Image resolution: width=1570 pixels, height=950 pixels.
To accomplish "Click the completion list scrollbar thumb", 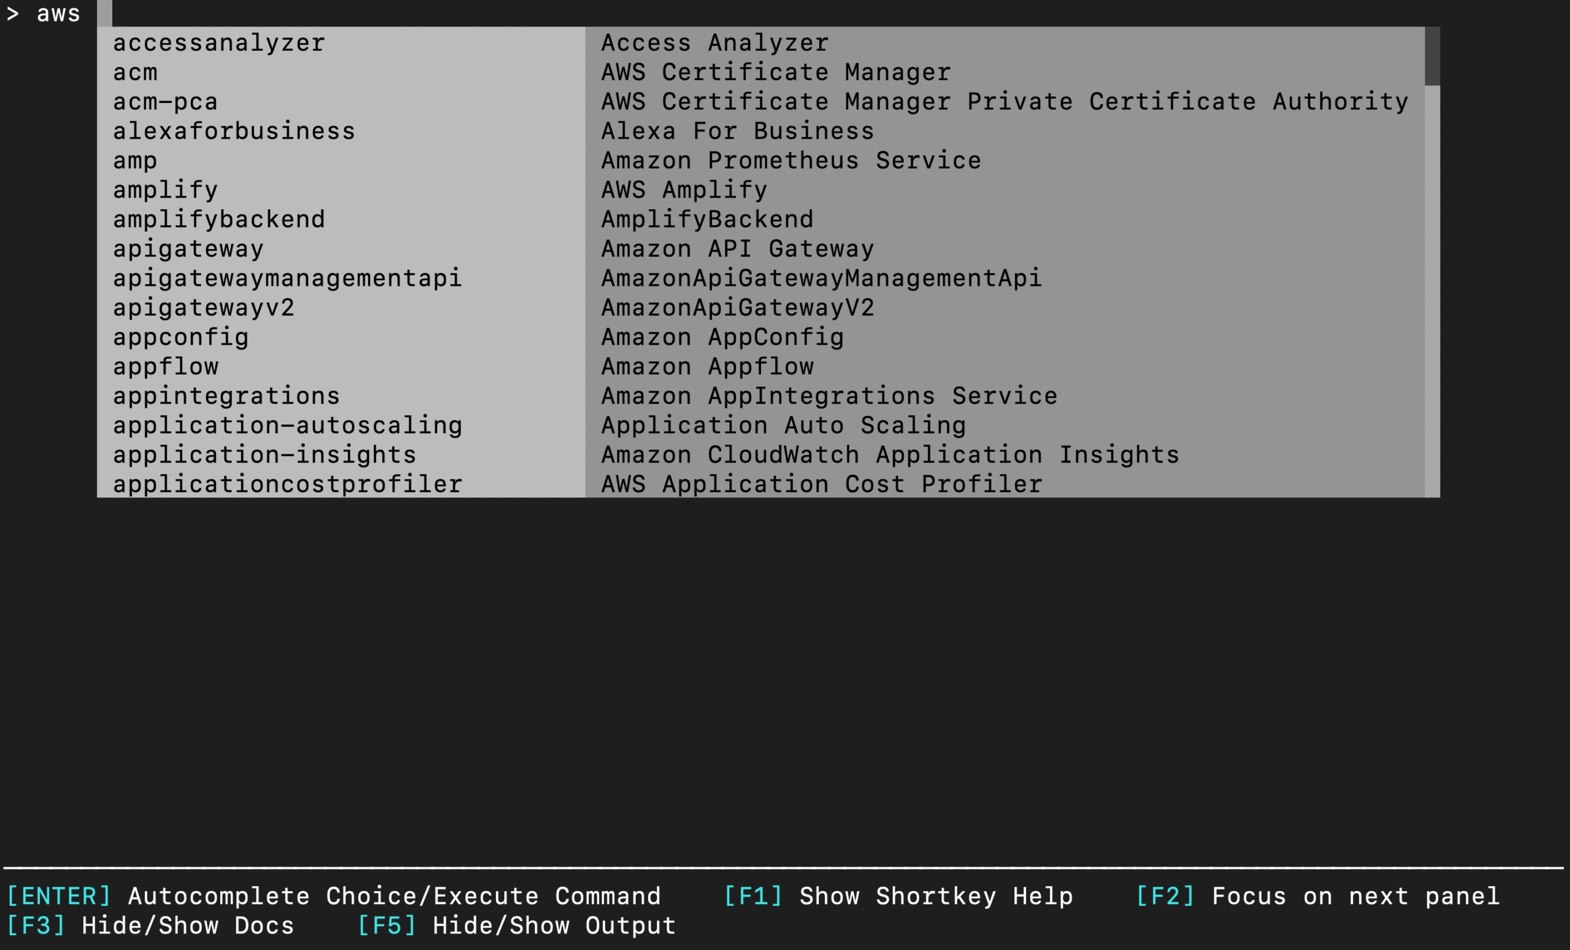I will click(1433, 56).
